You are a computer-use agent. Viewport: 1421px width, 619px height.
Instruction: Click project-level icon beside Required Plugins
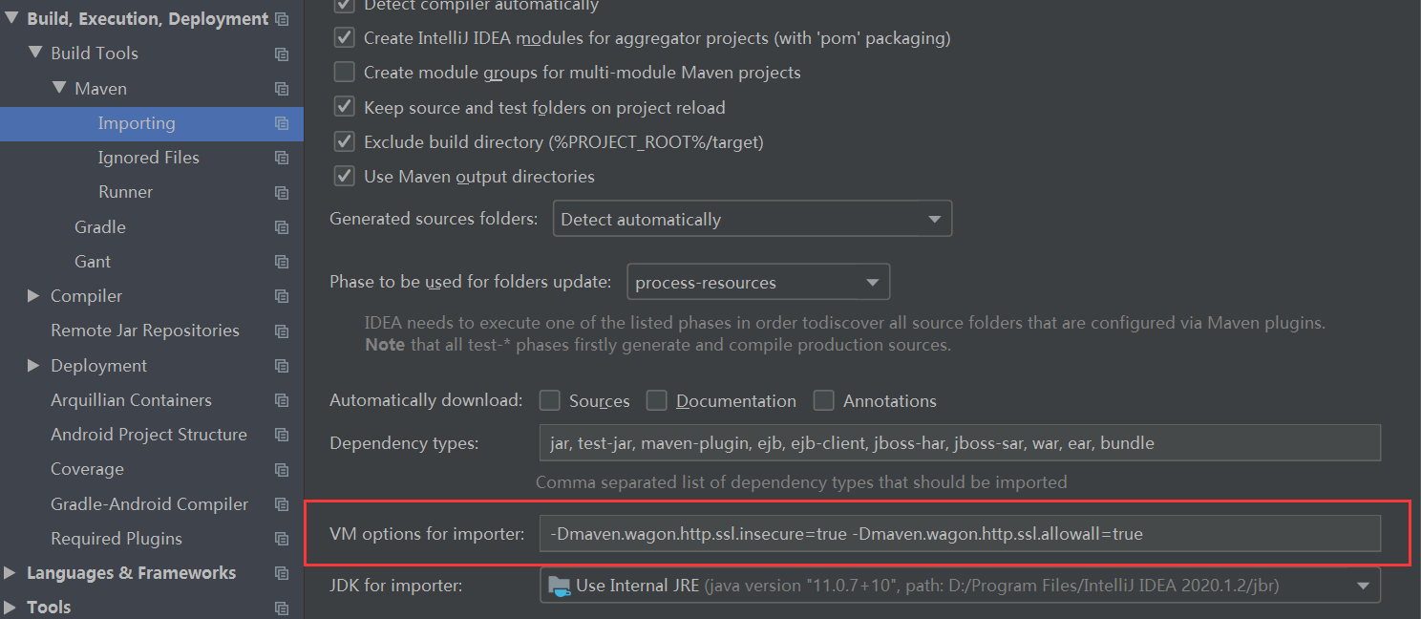coord(282,539)
